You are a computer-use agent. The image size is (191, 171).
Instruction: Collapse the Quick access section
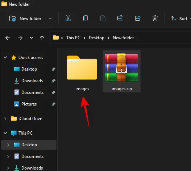point(5,57)
